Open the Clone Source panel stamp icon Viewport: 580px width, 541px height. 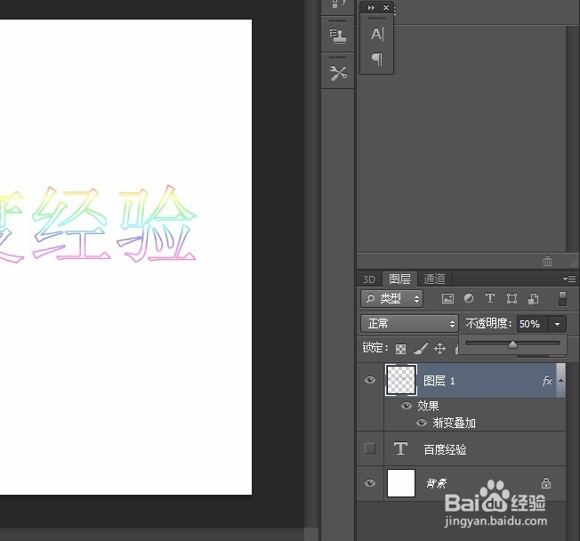pos(338,36)
